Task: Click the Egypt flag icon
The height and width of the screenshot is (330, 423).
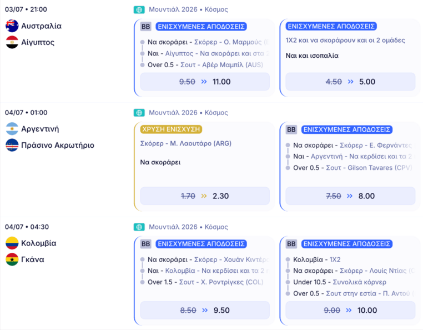Action: tap(12, 42)
